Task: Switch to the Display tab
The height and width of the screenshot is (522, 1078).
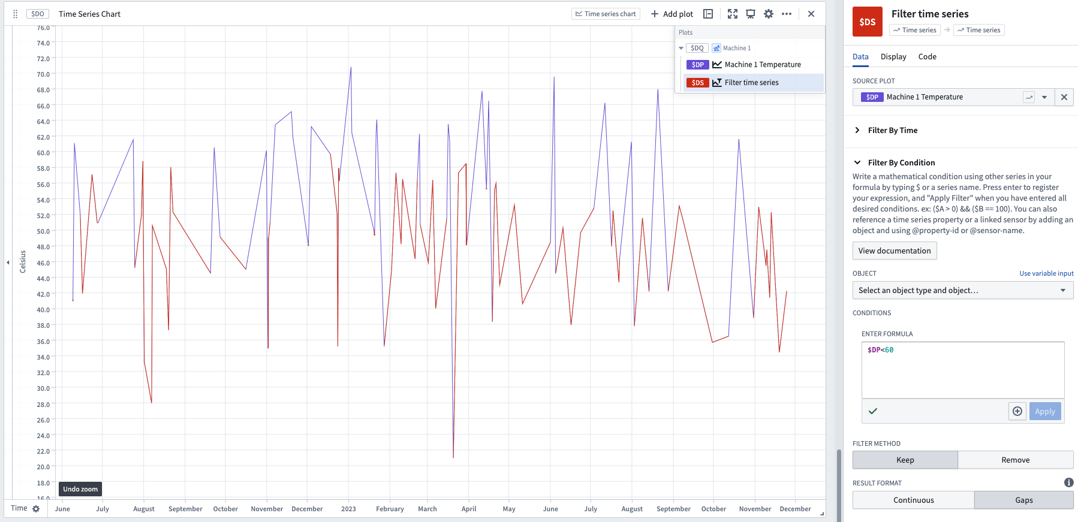Action: [x=893, y=56]
